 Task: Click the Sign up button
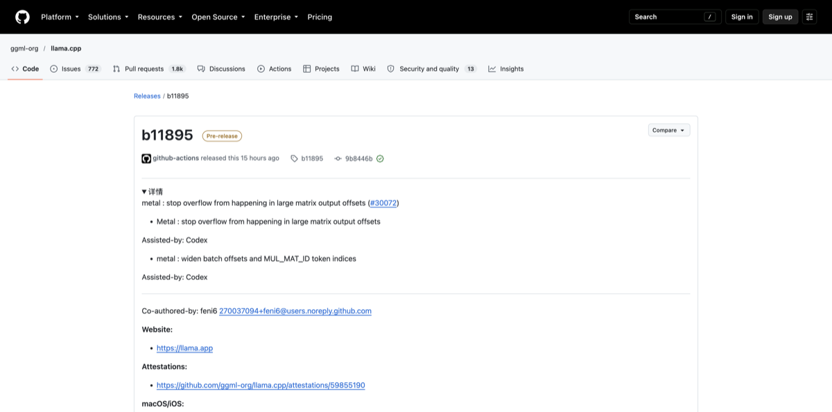[780, 17]
